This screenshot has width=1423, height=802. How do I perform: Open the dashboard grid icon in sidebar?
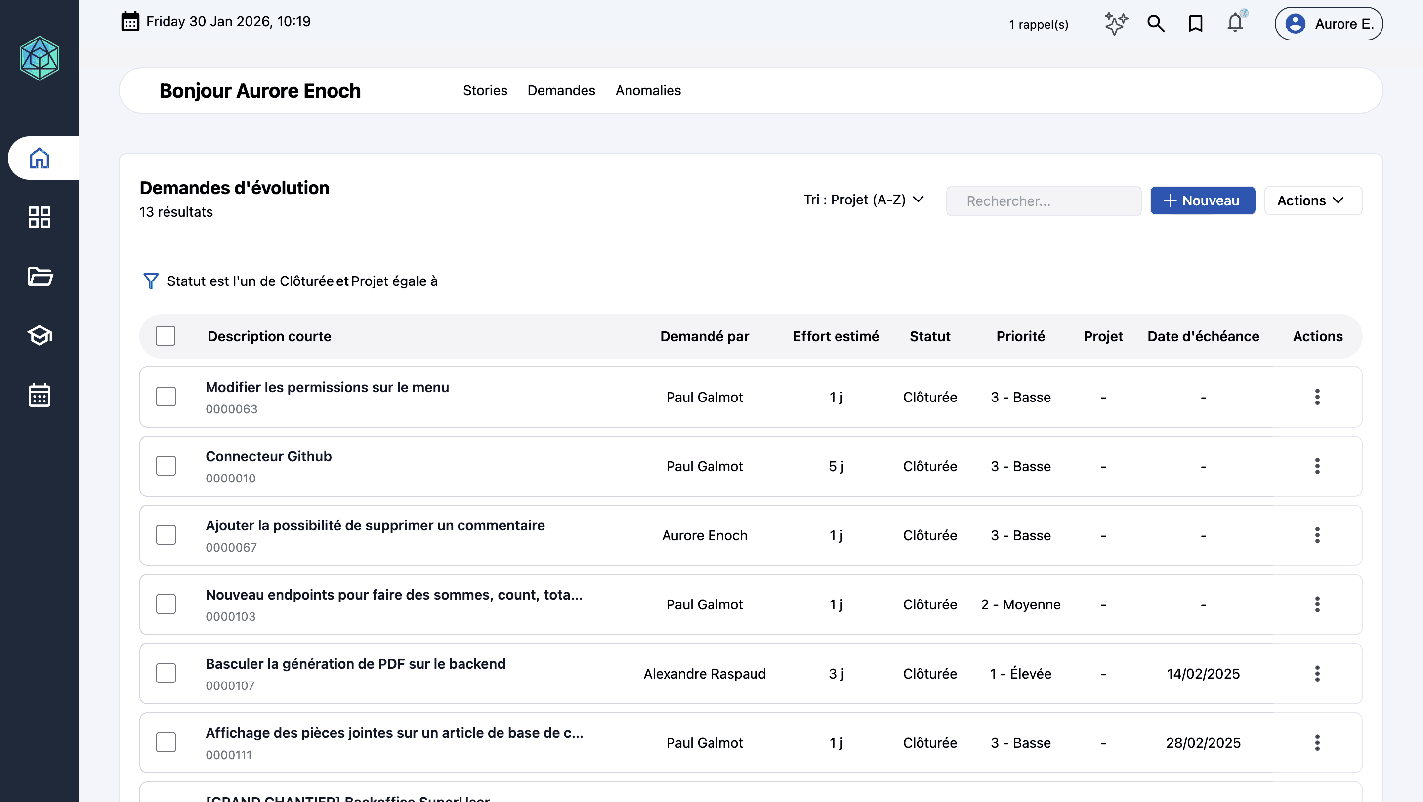(x=39, y=217)
